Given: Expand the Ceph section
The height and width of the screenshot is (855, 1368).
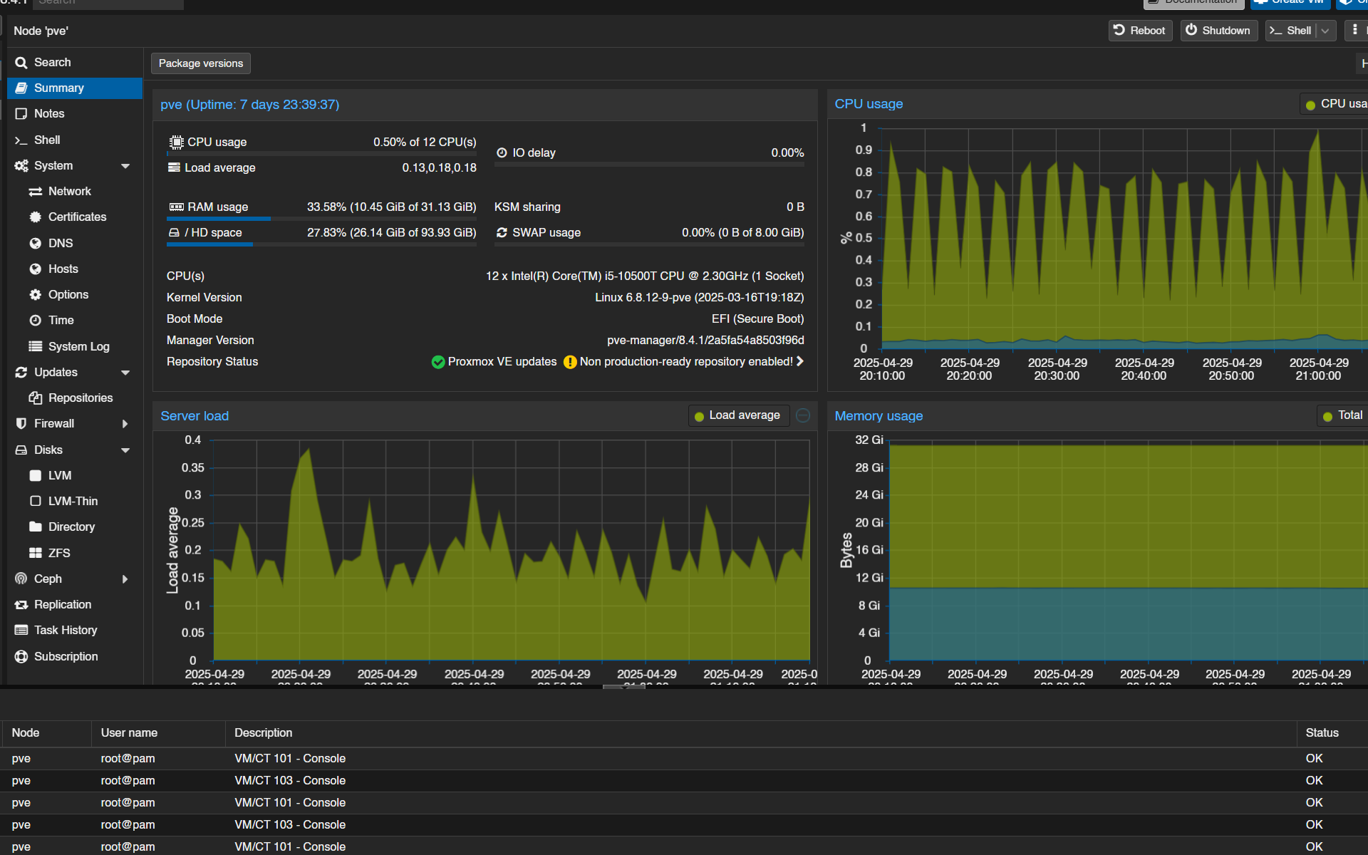Looking at the screenshot, I should [125, 579].
